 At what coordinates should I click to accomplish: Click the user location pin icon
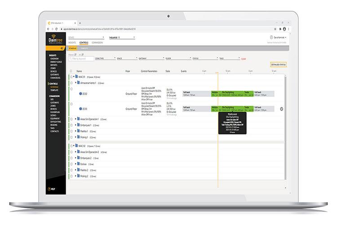coord(271,37)
